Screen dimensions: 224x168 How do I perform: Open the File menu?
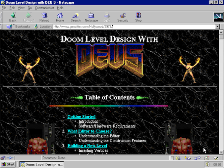pos(4,8)
